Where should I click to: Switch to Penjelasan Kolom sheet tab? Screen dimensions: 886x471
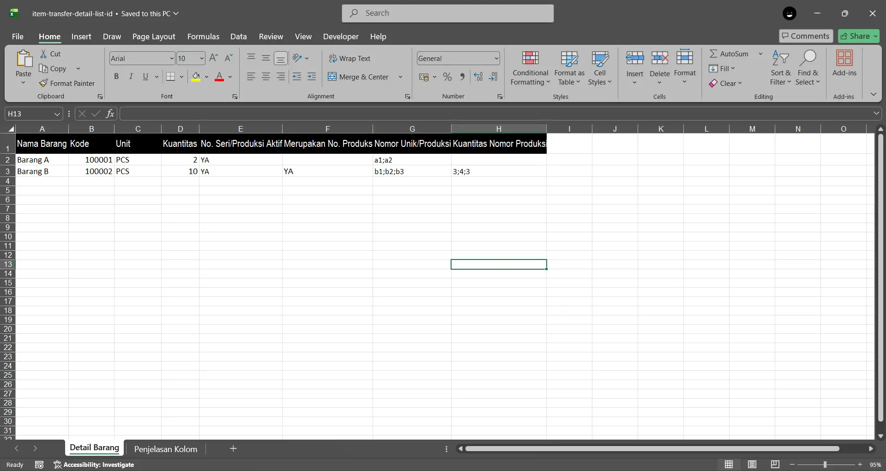pyautogui.click(x=165, y=449)
